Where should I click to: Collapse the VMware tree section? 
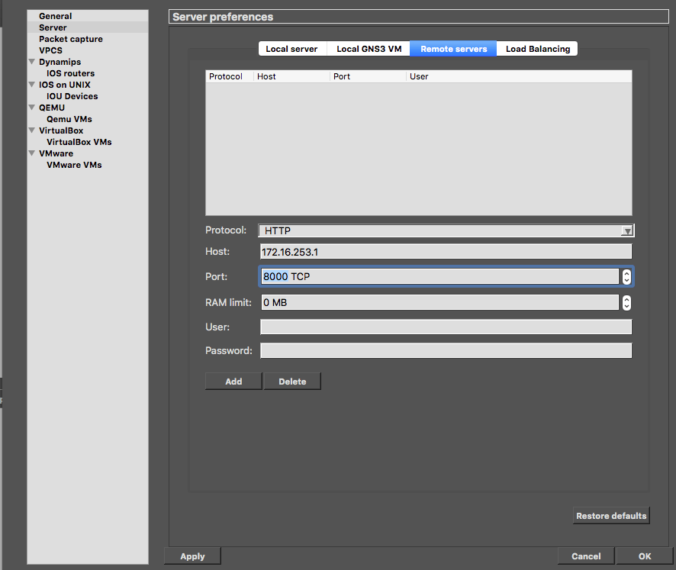tap(31, 153)
